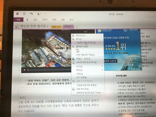This screenshot has height=117, width=156.
Task: Open the '16억' 날린 억울한 택배기사 link
Action: tap(131, 86)
